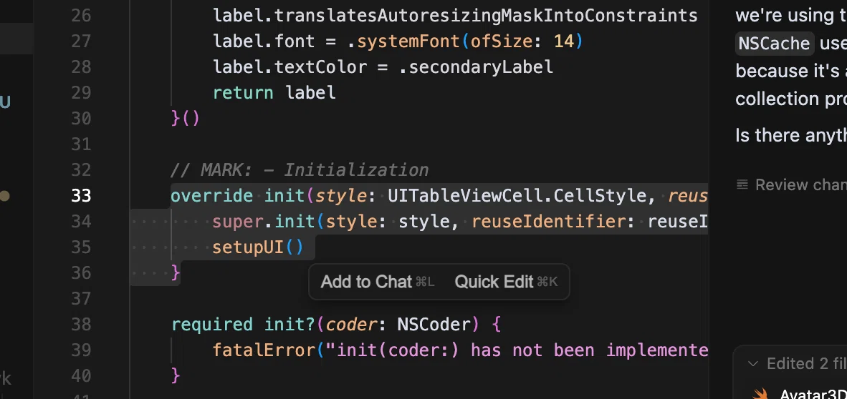Click the modified dot indicator in left sidebar
Viewport: 847px width, 399px height.
(5, 196)
